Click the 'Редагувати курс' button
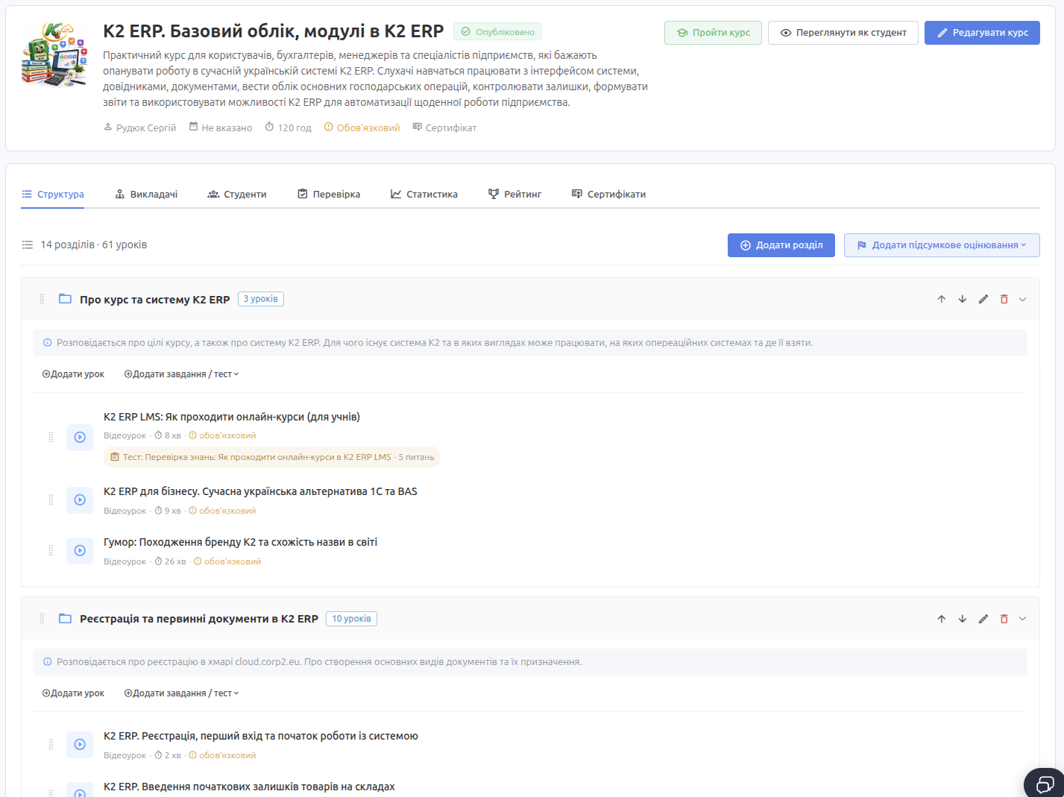Viewport: 1064px width, 797px height. 982,33
